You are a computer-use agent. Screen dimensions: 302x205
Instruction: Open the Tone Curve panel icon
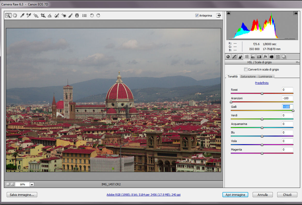(x=234, y=56)
